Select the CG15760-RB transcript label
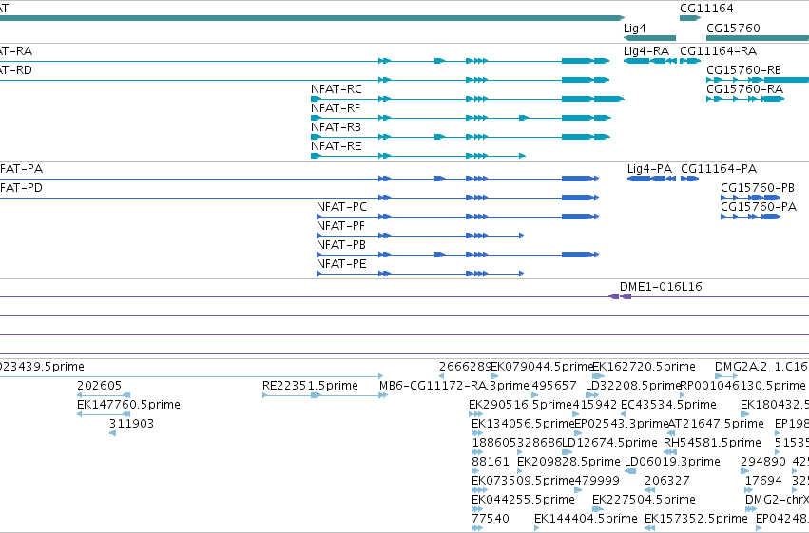The image size is (809, 533). [x=744, y=70]
